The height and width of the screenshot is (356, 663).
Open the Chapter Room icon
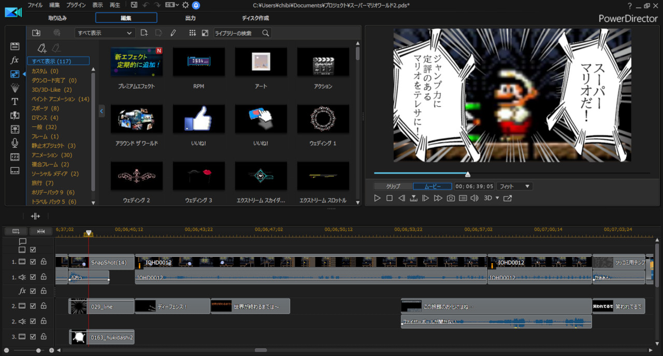15,157
